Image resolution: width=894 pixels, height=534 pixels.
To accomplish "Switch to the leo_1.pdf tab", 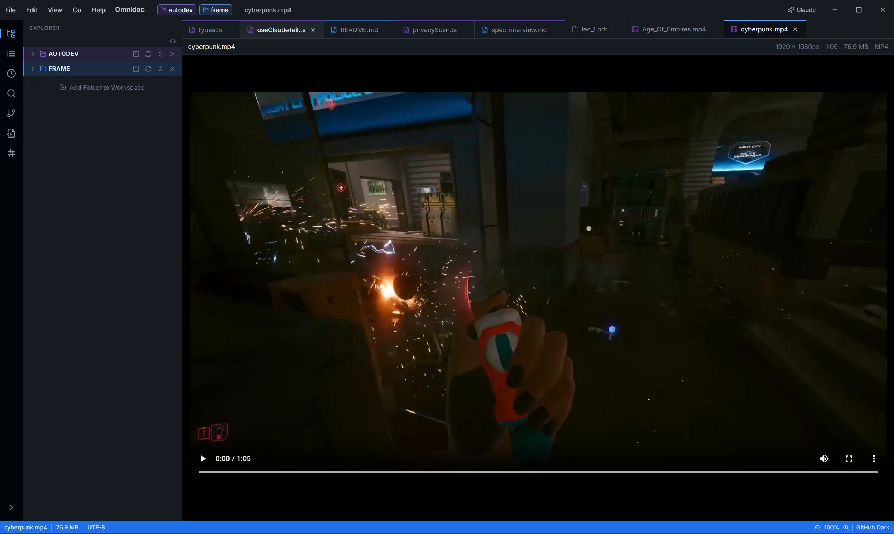I will pyautogui.click(x=594, y=29).
